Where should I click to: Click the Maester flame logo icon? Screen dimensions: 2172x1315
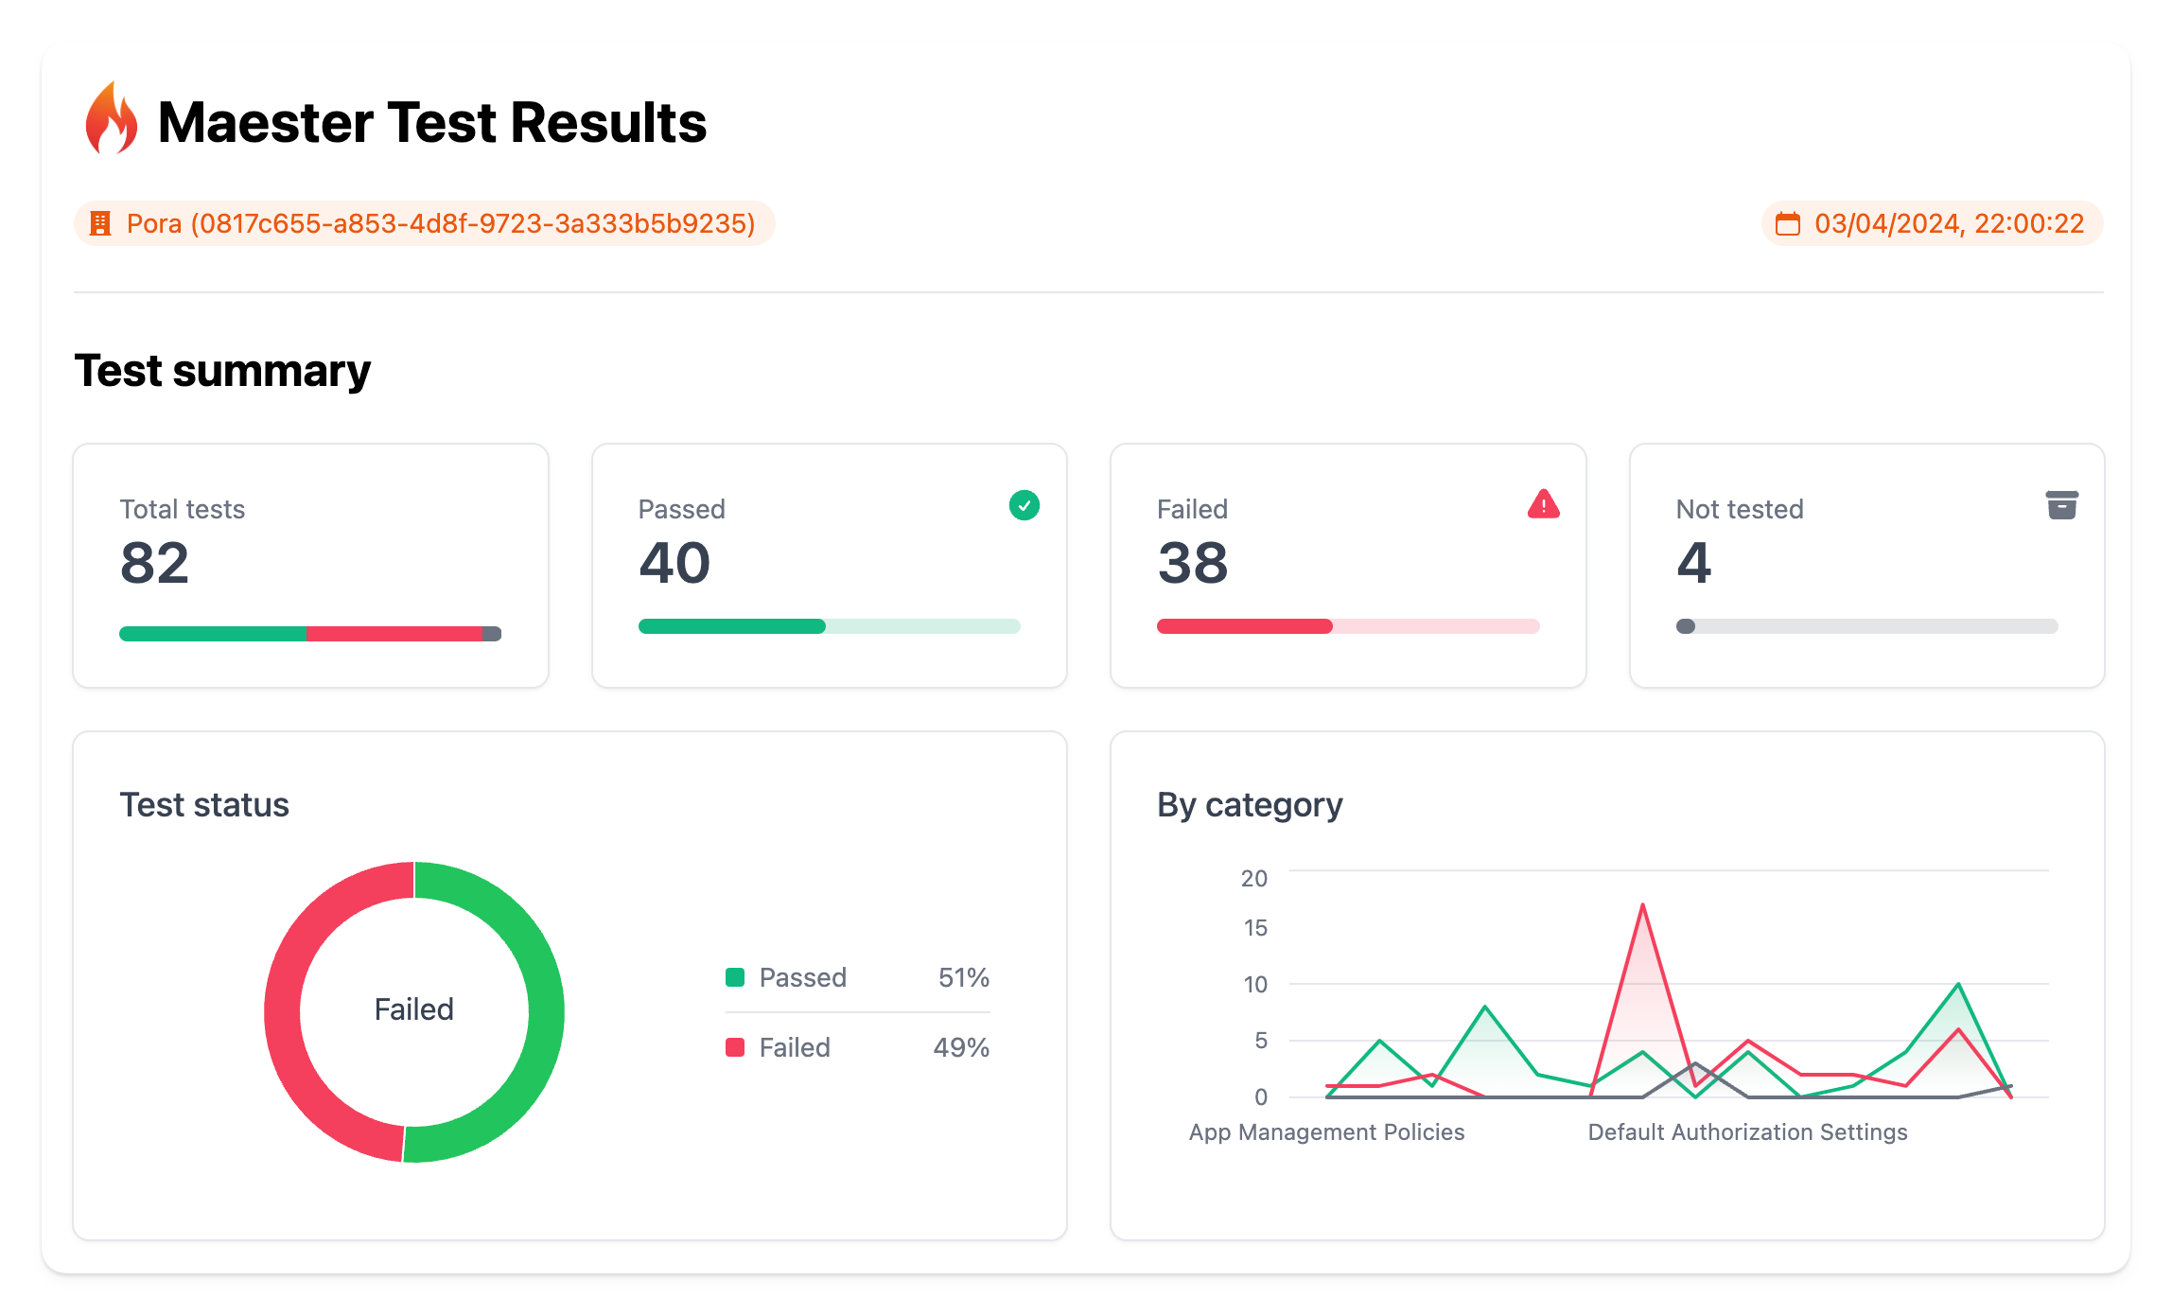tap(111, 119)
